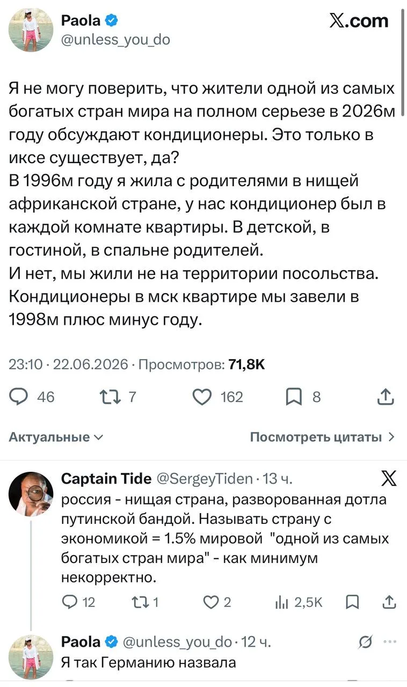This screenshot has height=687, width=407.
Task: Open Paola's profile avatar at top
Action: click(31, 30)
